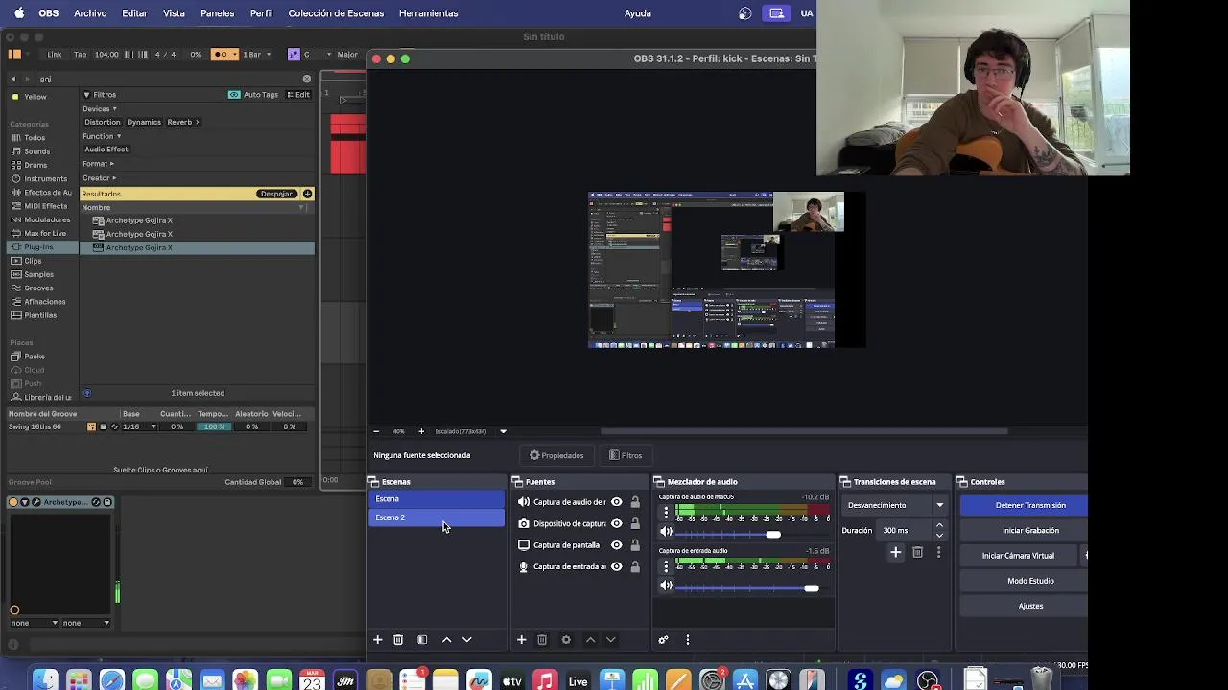The height and width of the screenshot is (690, 1228).
Task: Click Iniciar Grabación button
Action: click(1024, 530)
